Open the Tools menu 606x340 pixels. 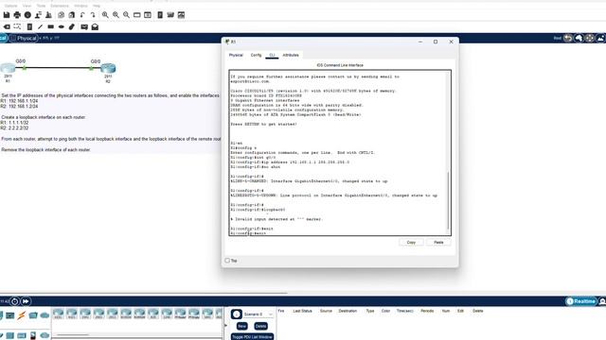coord(41,6)
